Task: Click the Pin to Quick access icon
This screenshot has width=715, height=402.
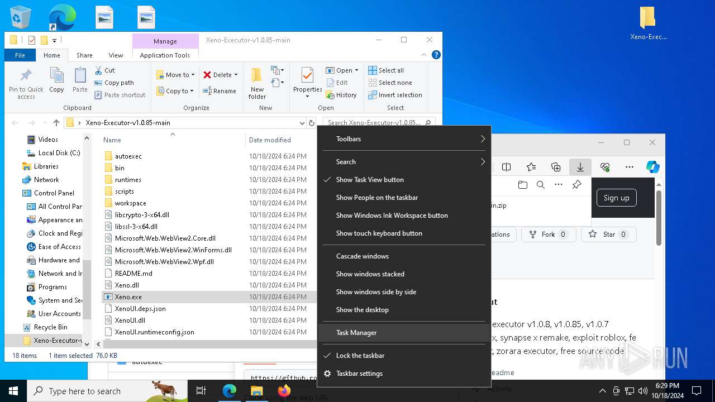Action: (26, 76)
